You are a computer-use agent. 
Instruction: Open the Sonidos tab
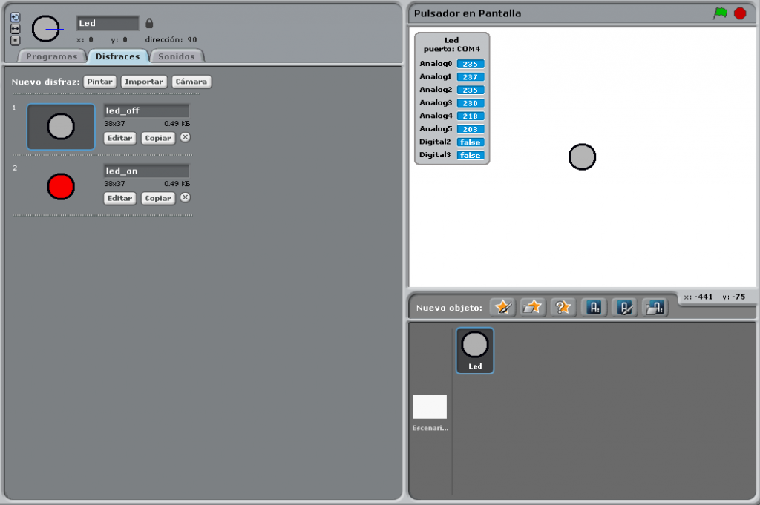pos(177,56)
